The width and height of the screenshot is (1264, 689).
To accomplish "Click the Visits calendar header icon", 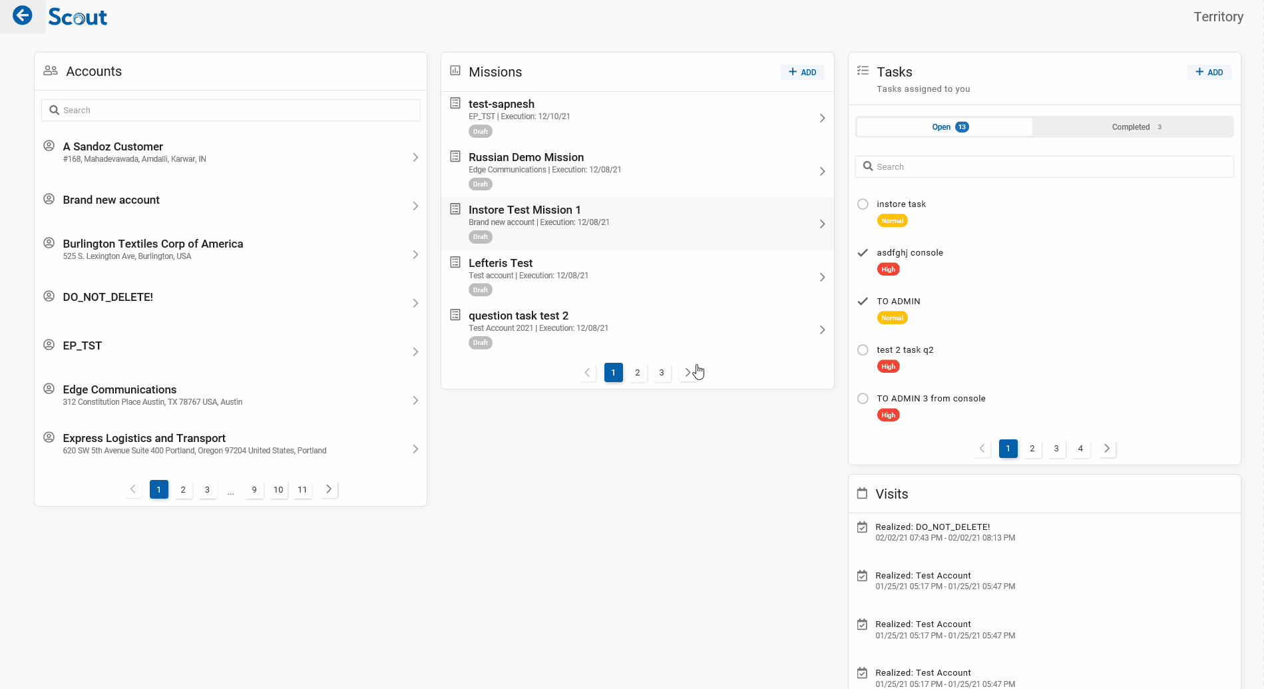I will tap(862, 493).
